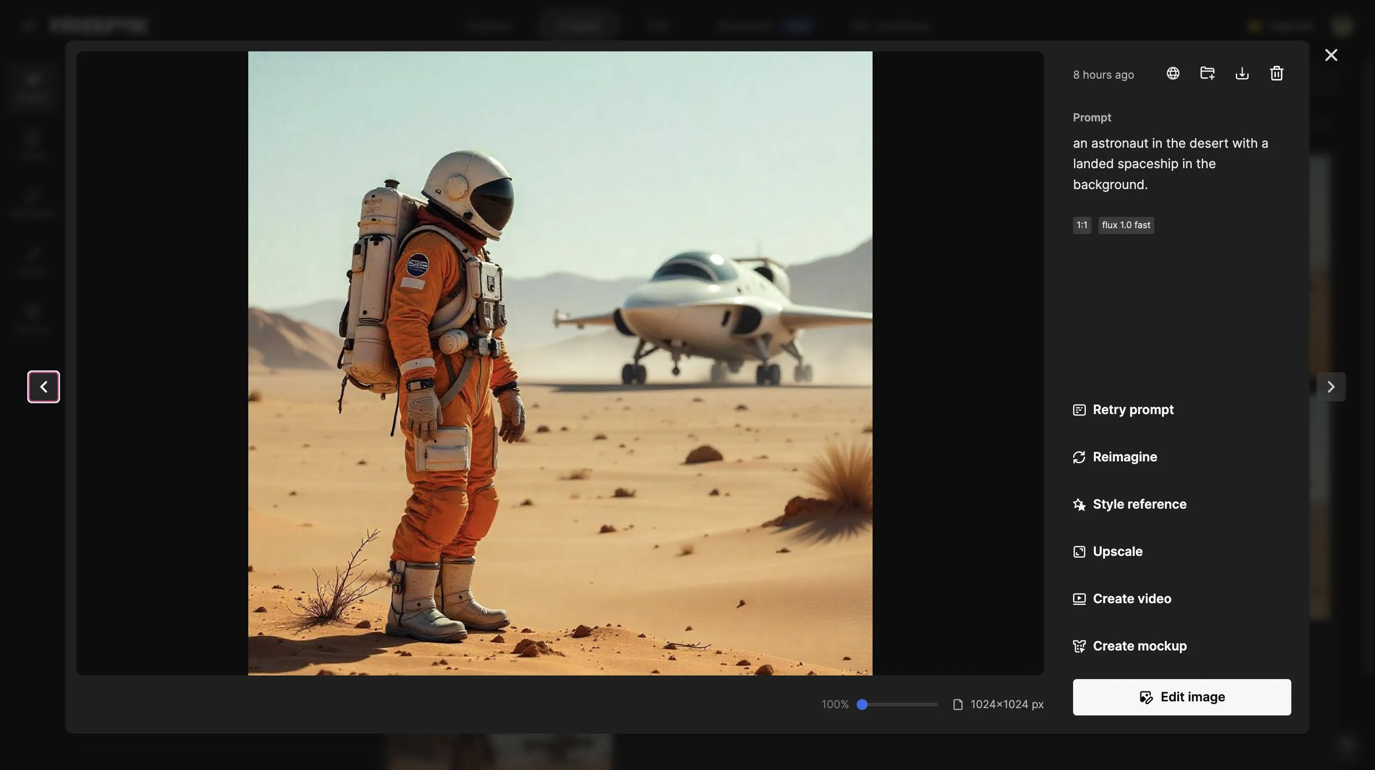Click the zoom slider handle
This screenshot has width=1375, height=770.
(x=862, y=705)
